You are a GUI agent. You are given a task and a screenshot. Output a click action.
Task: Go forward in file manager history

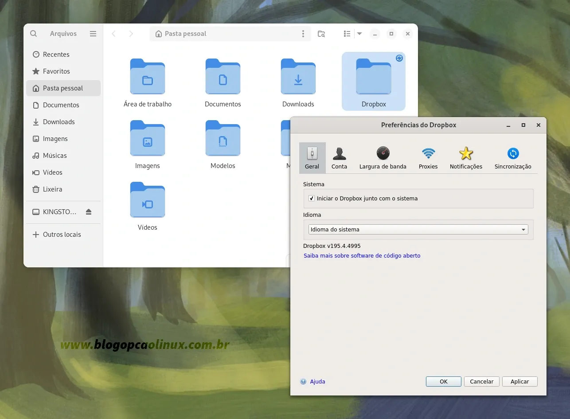[131, 34]
